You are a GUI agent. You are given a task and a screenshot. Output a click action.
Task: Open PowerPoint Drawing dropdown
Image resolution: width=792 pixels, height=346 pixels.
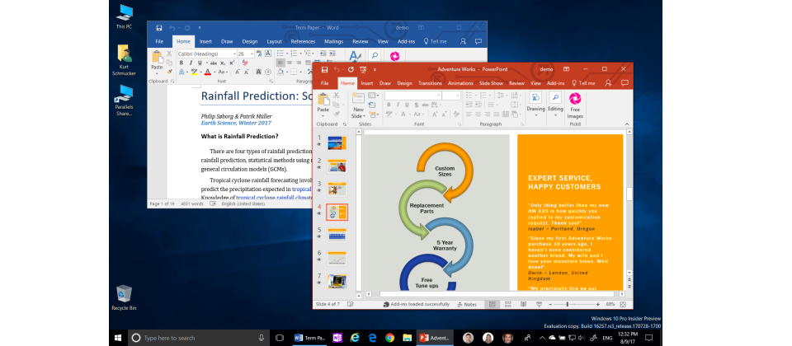[x=536, y=105]
